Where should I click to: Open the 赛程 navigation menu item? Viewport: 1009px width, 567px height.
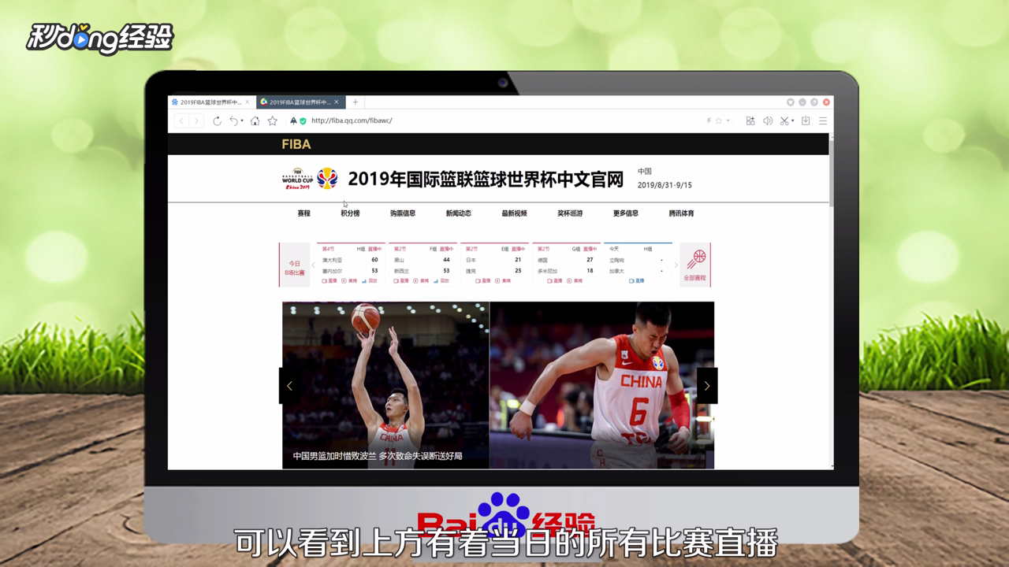pos(303,213)
